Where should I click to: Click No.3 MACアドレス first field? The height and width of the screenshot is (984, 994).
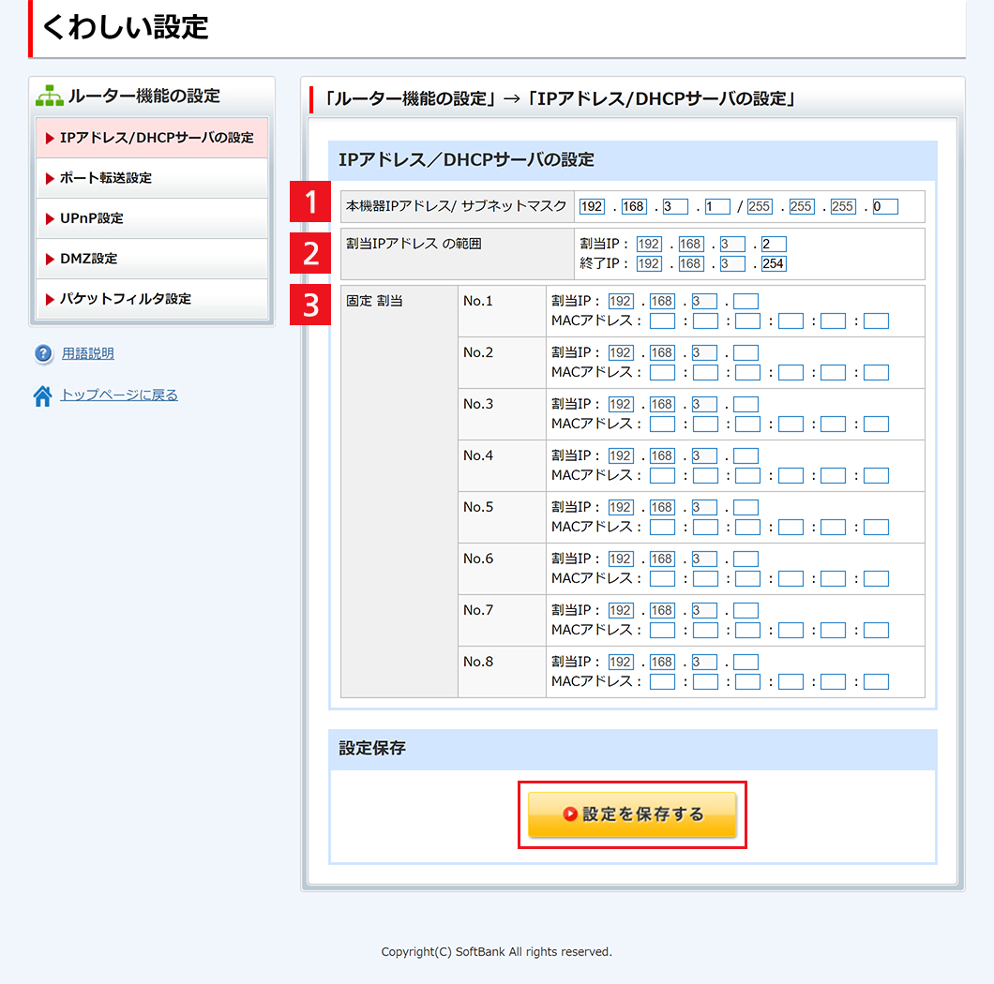[662, 424]
